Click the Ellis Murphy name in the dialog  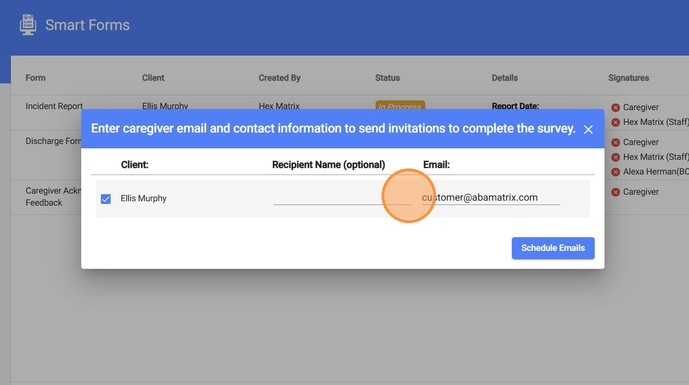pos(143,198)
